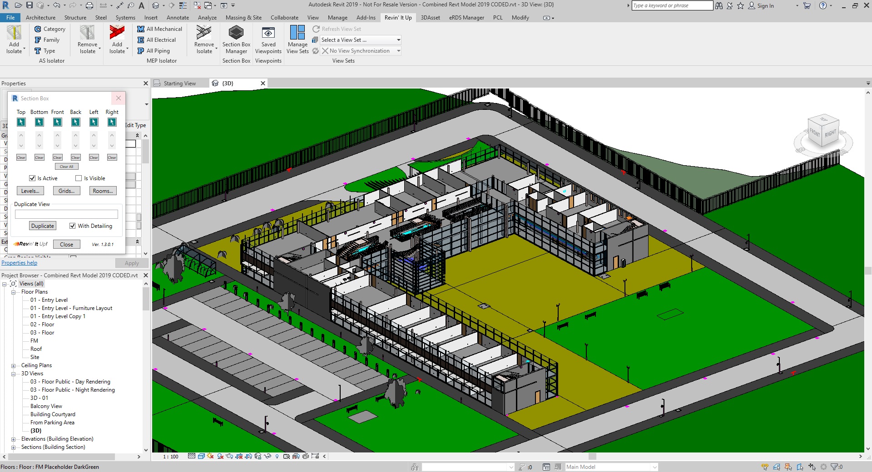Click the Project Browser vertical scrollbar

(x=146, y=300)
